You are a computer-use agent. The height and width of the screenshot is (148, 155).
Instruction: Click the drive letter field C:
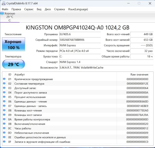coord(80,57)
